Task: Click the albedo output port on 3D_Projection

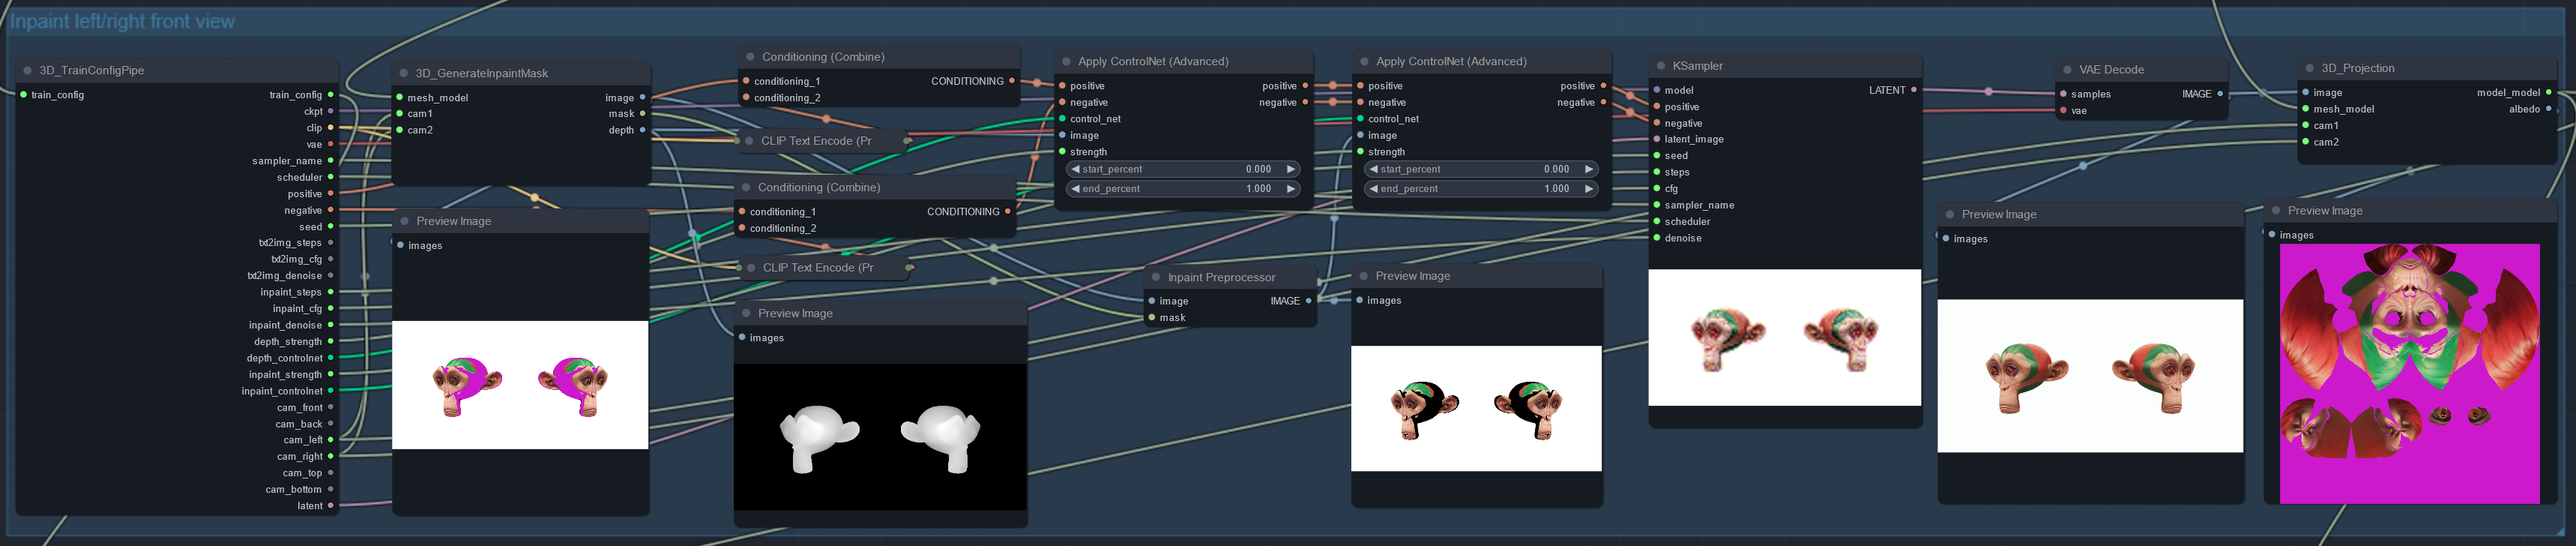Action: pos(2548,109)
